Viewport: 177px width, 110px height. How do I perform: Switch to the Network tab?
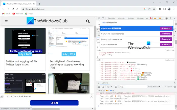coord(140,18)
